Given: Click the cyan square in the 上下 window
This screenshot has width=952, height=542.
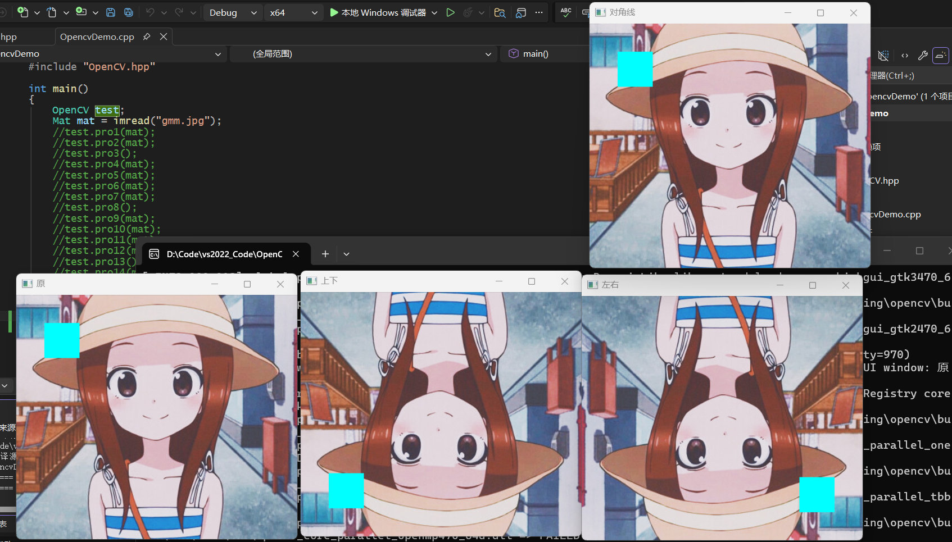Looking at the screenshot, I should point(346,490).
